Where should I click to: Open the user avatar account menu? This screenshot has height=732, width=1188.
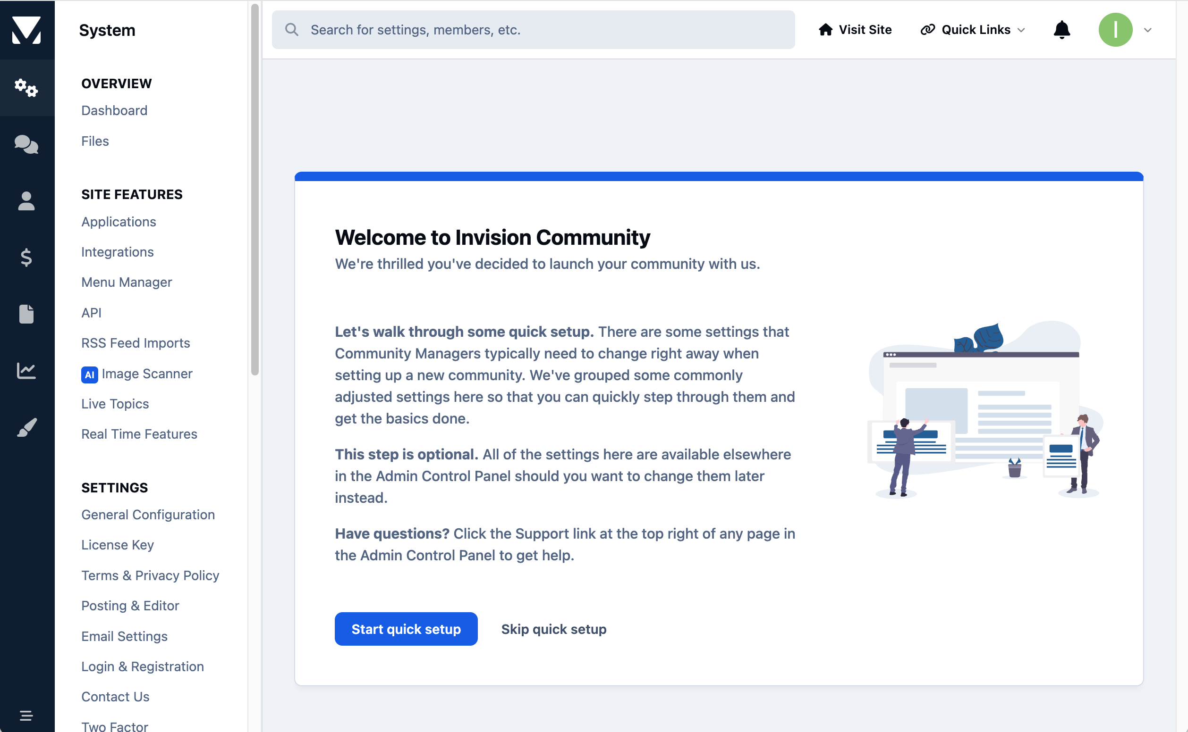click(x=1115, y=30)
